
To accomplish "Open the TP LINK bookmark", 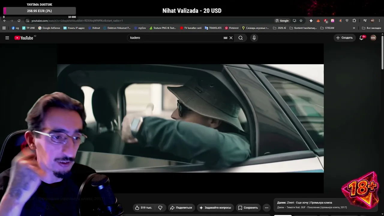I will pyautogui.click(x=28, y=28).
